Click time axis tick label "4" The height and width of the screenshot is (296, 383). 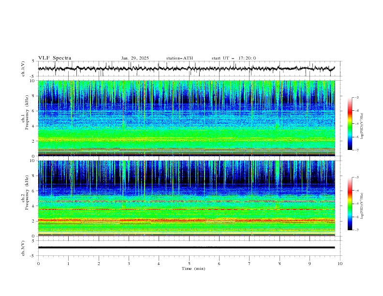(x=159, y=264)
